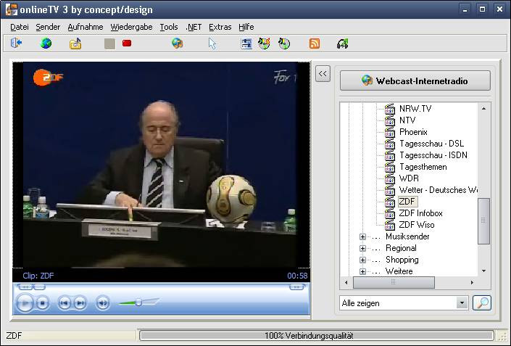Open the Sender menu
Viewport: 511px width, 346px height.
(x=48, y=27)
